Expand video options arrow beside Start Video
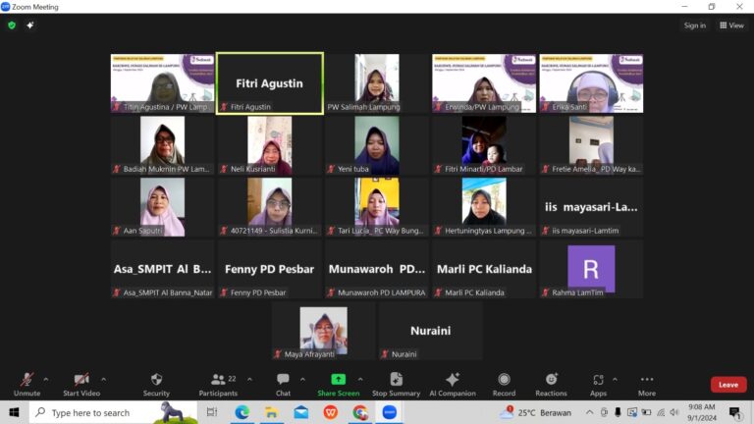 103,379
